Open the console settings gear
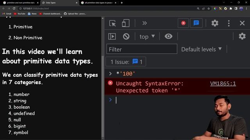 point(242,36)
